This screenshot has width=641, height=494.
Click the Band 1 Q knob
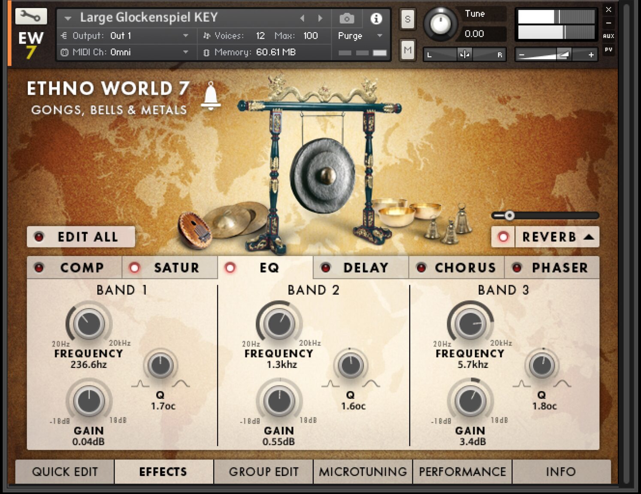coord(160,366)
